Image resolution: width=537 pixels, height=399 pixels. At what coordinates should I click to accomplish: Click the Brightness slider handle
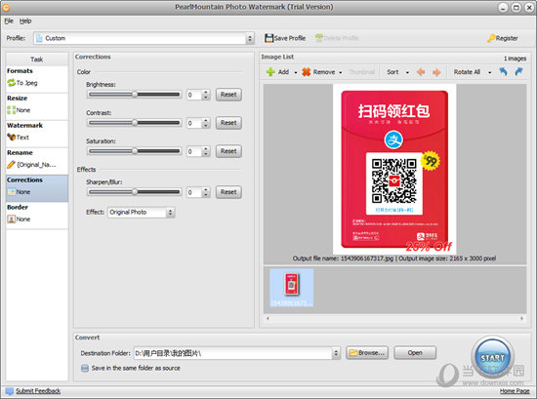(x=135, y=94)
